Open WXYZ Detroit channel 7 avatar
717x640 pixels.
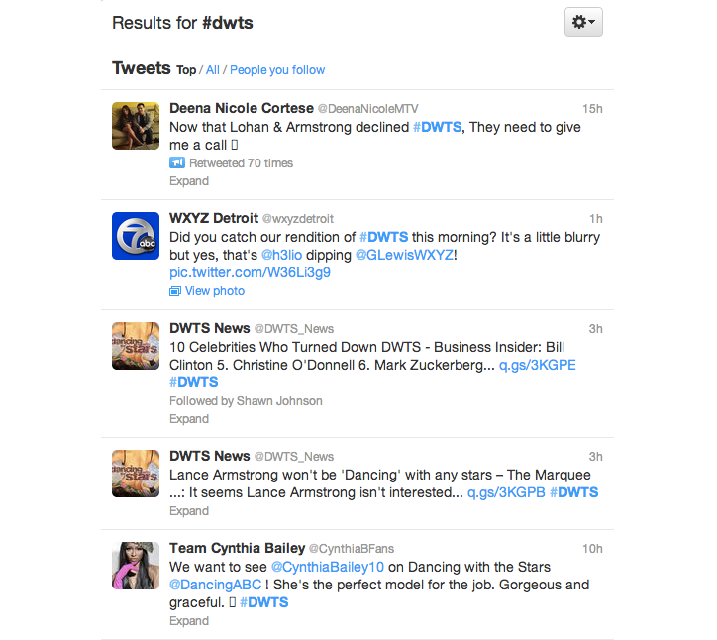tap(136, 236)
